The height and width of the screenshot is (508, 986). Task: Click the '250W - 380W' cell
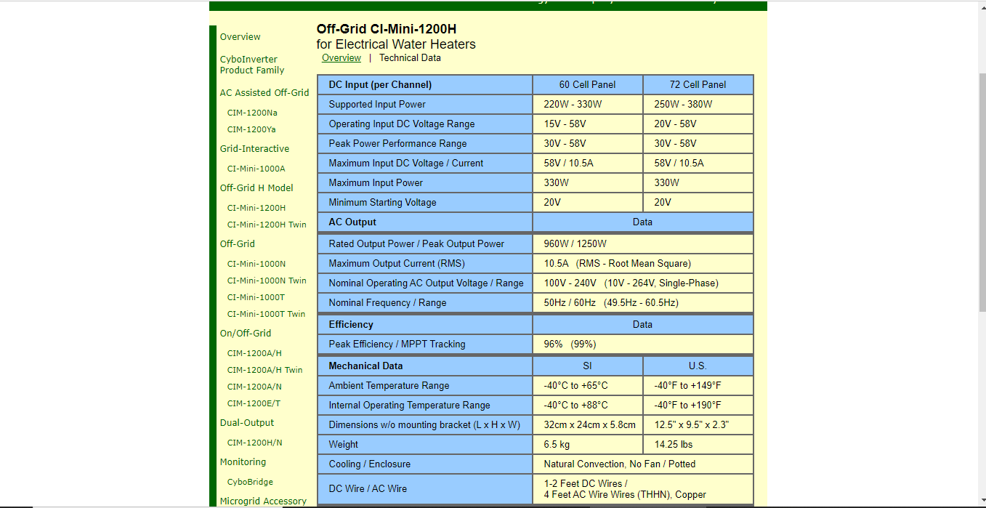pyautogui.click(x=698, y=105)
